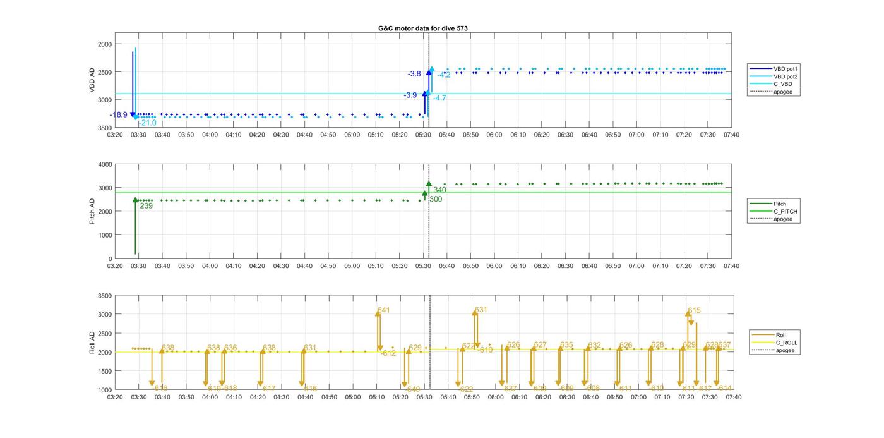The width and height of the screenshot is (884, 438).
Task: Click the '239' pitch data label
Action: [146, 205]
